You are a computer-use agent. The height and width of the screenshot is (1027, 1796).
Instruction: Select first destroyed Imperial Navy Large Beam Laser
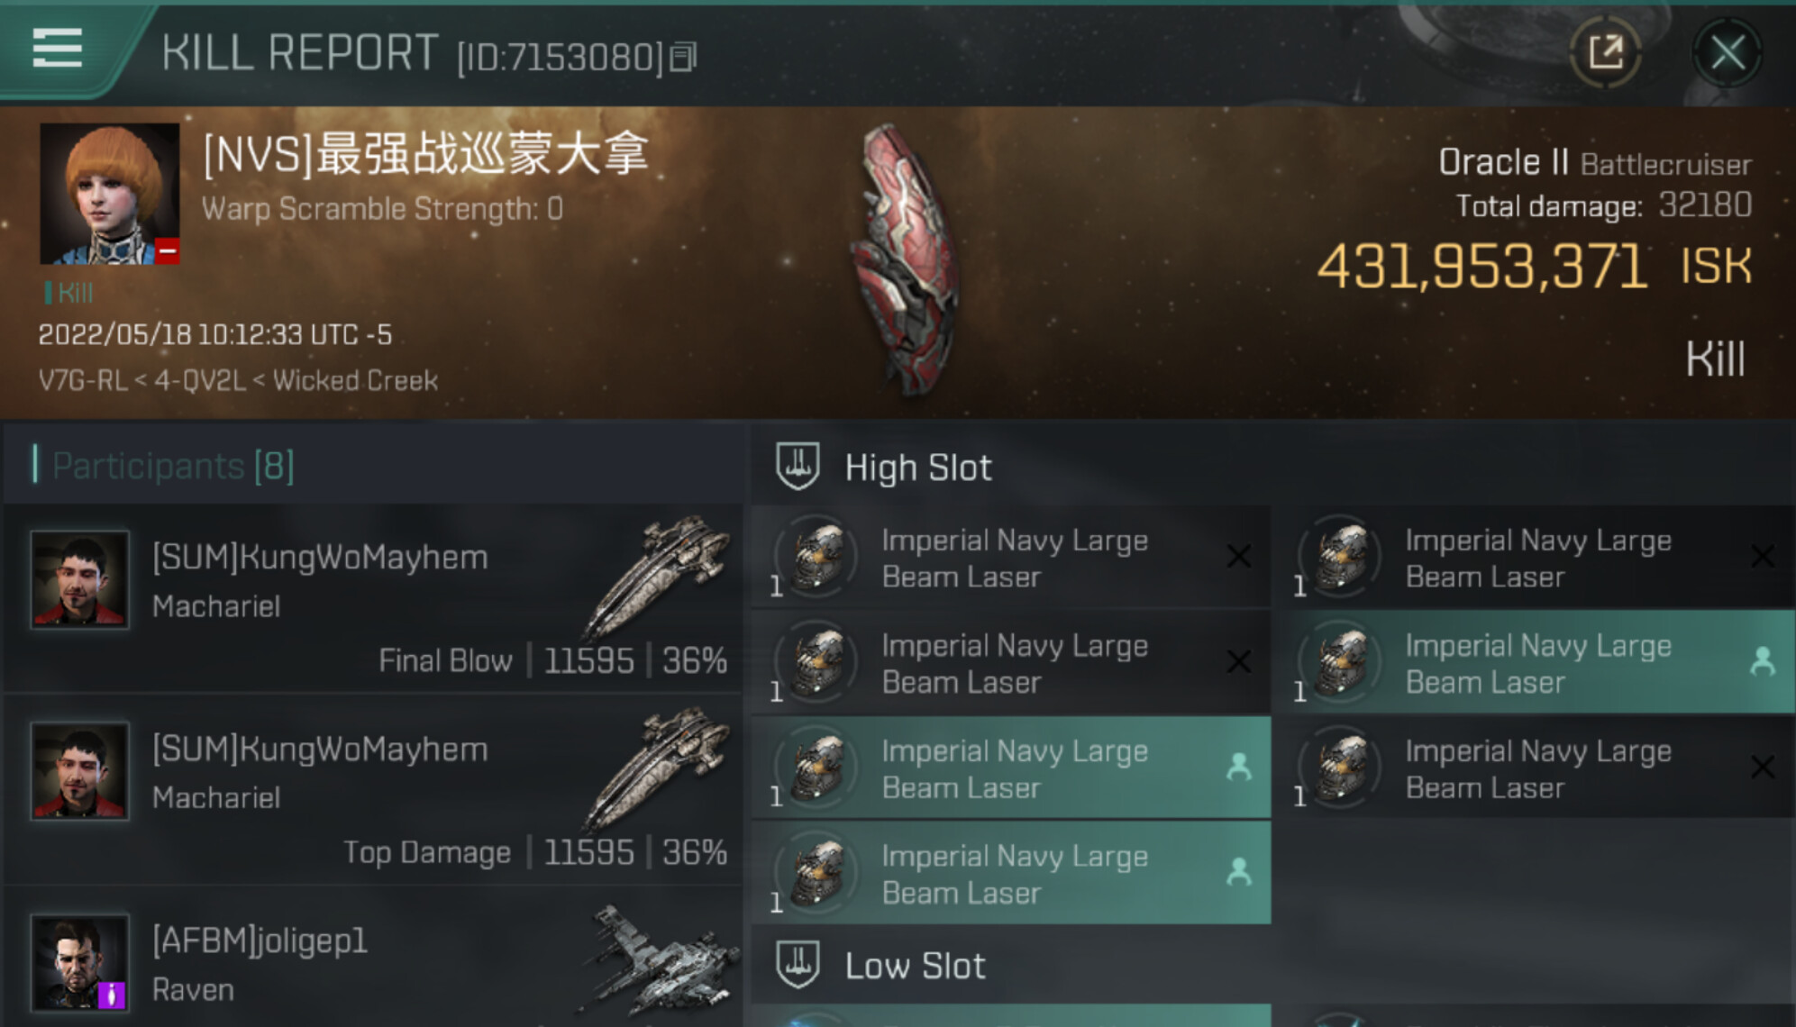[1011, 558]
